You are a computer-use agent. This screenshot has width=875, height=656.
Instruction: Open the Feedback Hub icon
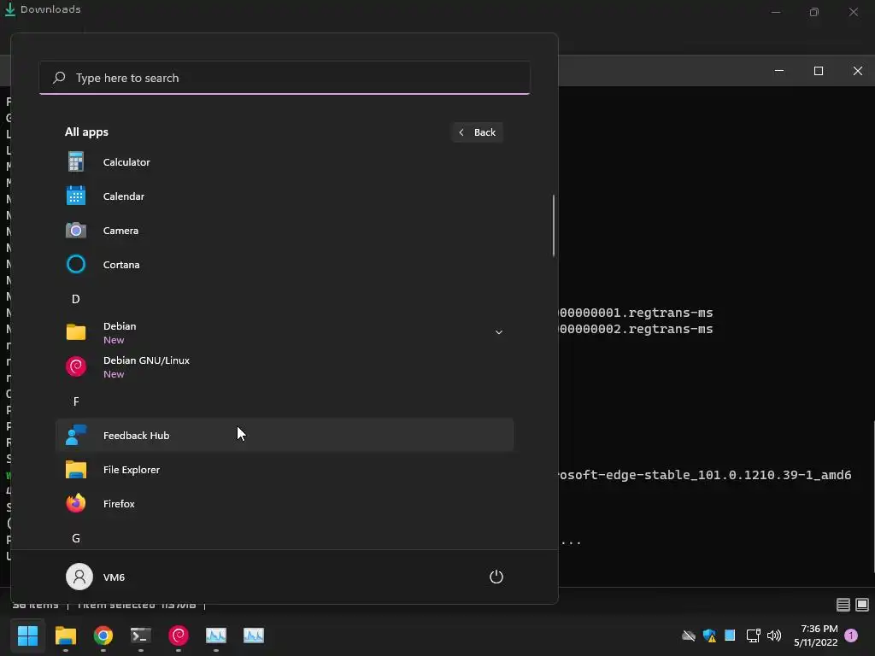pyautogui.click(x=76, y=435)
